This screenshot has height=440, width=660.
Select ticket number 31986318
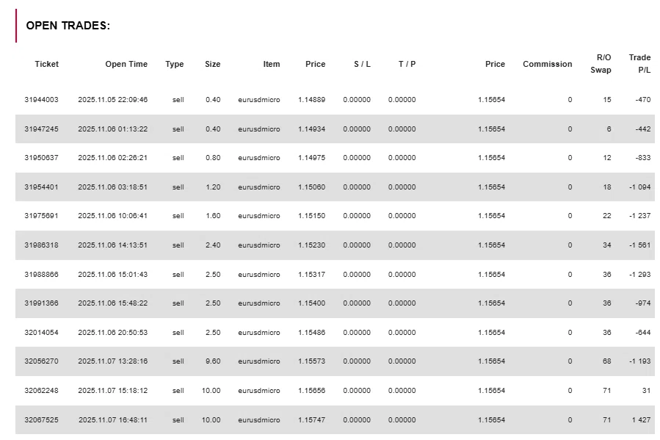point(41,245)
